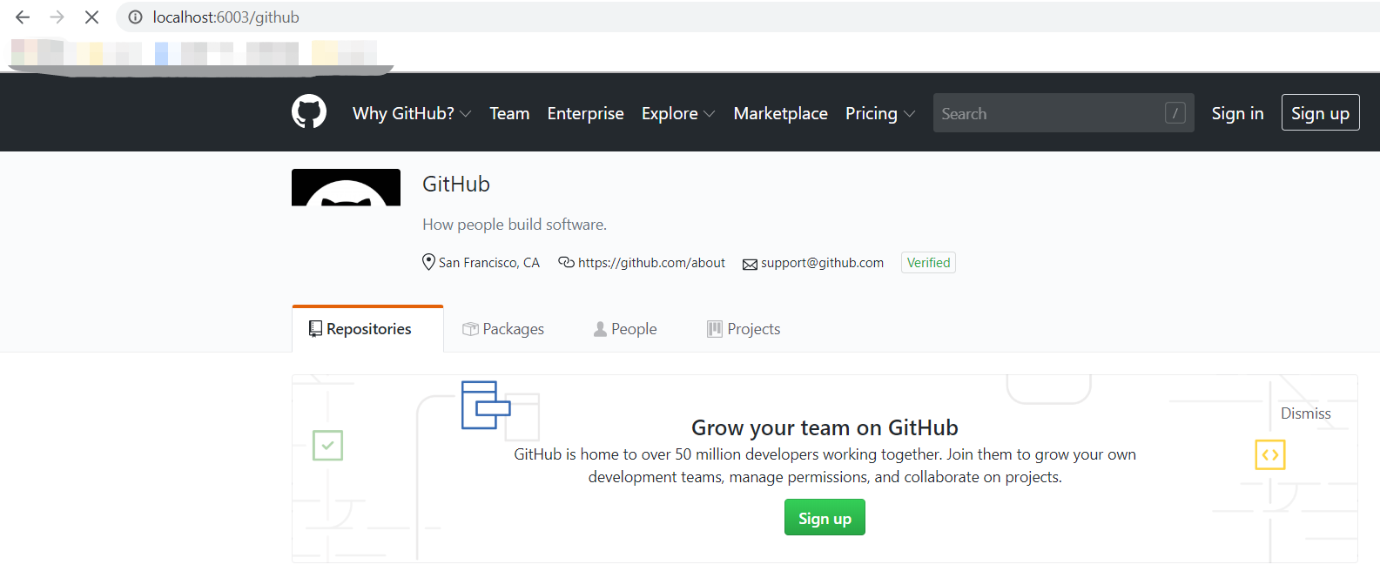Click the envelope icon beside support email
Screen dimensions: 1380x578
[x=750, y=264]
